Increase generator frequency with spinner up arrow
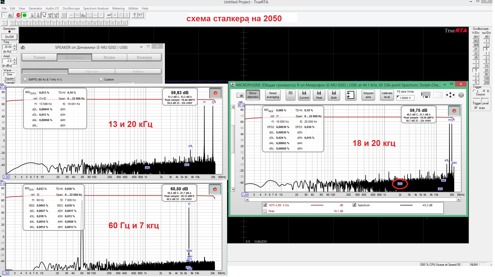The image size is (495, 277). [15, 45]
